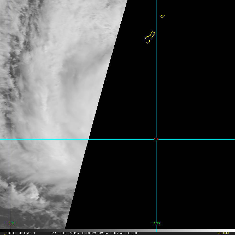Viewport: 235px width, 235px height.
Task: Click the 0001 frame number in status line
Action: (x=11, y=233)
